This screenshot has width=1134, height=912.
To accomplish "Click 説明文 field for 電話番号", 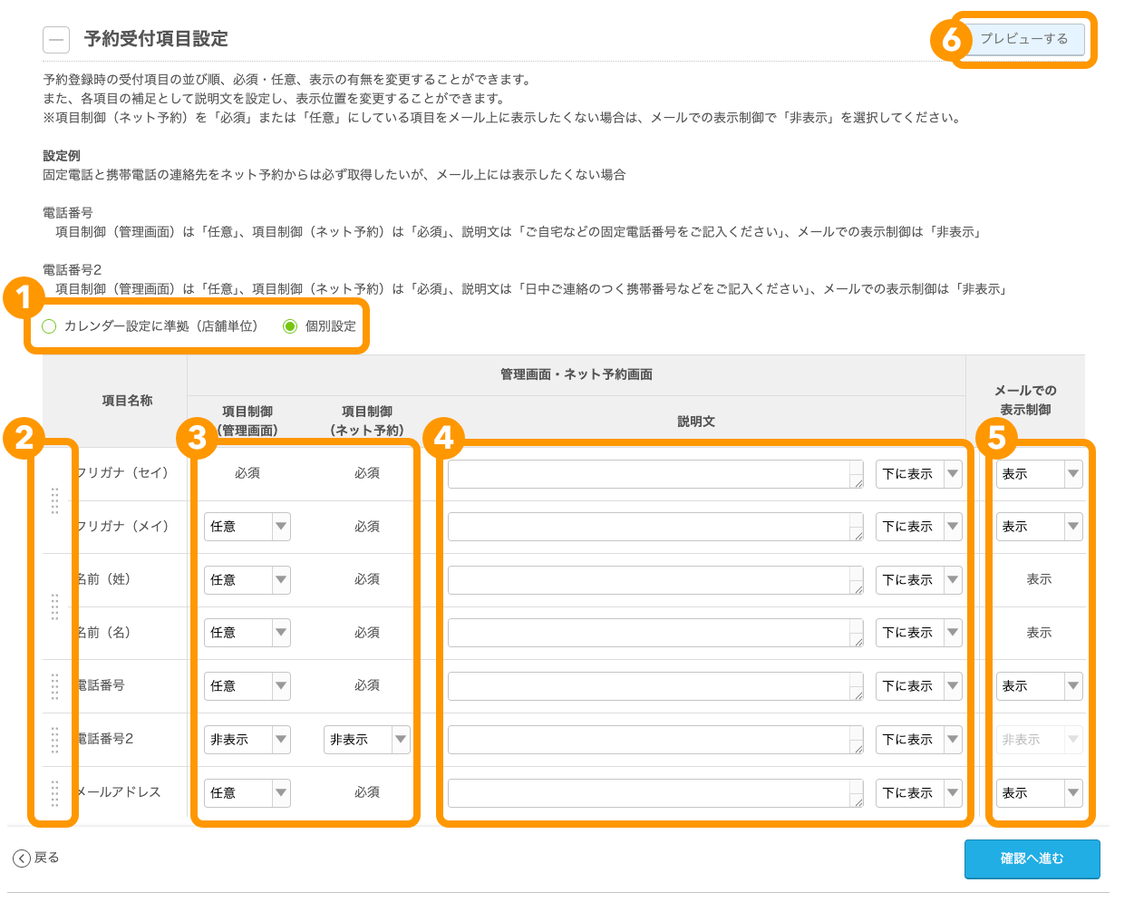I will coord(655,686).
